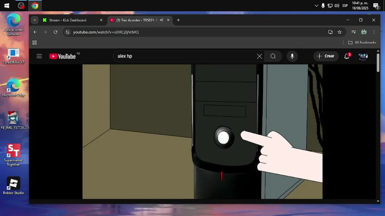This screenshot has height=216, width=385.
Task: View site information icon in address bar
Action: coord(68,32)
